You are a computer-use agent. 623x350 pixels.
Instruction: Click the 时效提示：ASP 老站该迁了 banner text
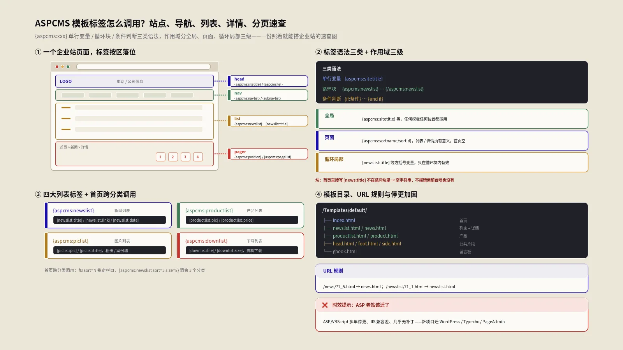click(x=361, y=305)
